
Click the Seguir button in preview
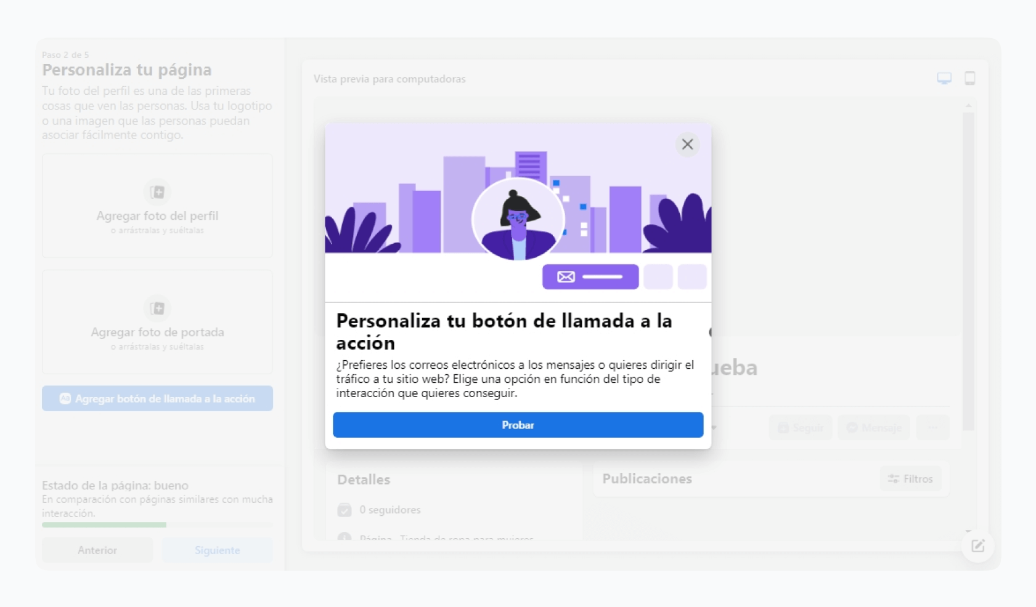click(x=801, y=427)
